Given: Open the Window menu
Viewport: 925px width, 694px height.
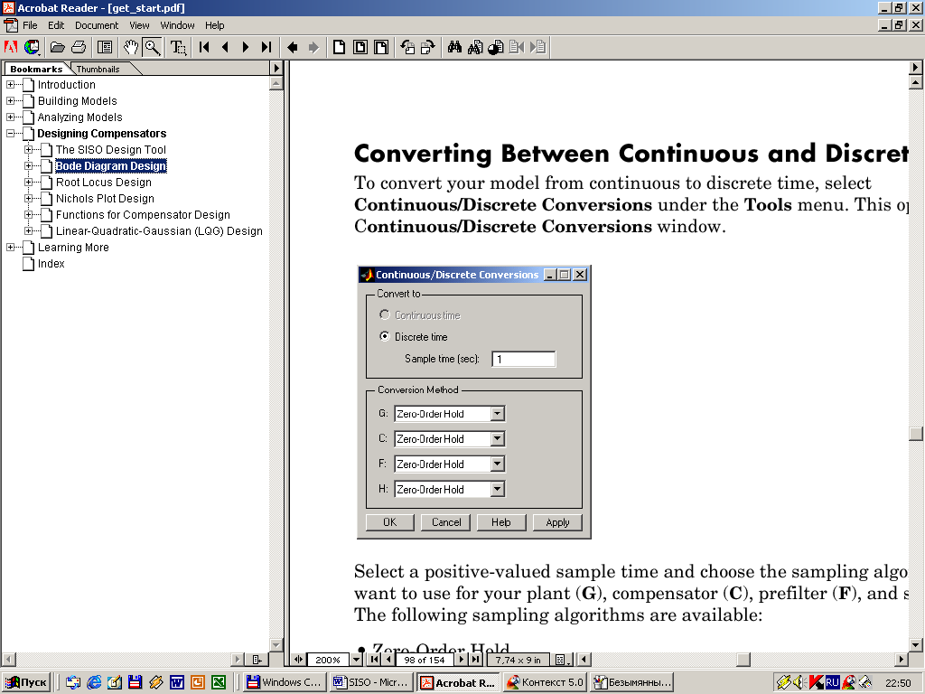Looking at the screenshot, I should point(178,25).
